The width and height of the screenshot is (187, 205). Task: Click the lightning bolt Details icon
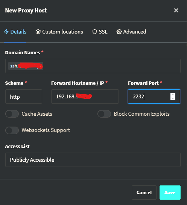pyautogui.click(x=6, y=32)
